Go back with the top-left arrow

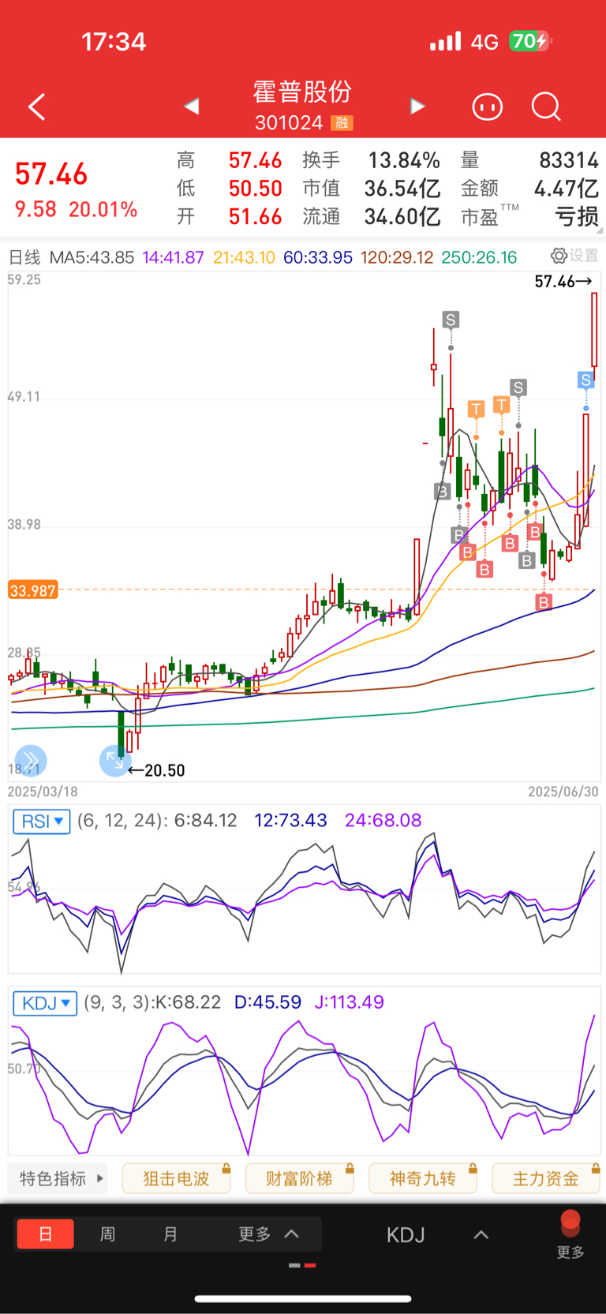pyautogui.click(x=36, y=107)
